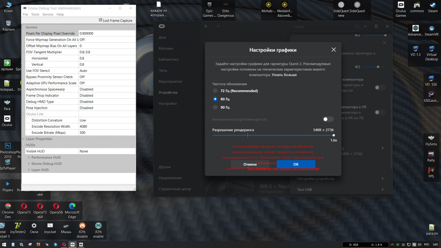Open the Help menu in Oculus Debug Tool
The width and height of the screenshot is (441, 248).
click(60, 15)
